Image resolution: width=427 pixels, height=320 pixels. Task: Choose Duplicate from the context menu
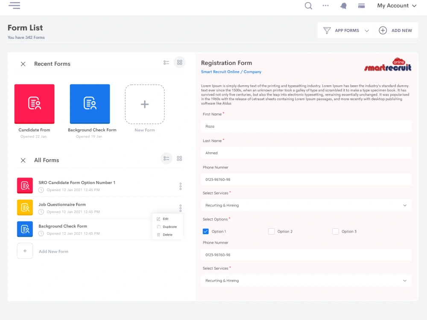(167, 227)
